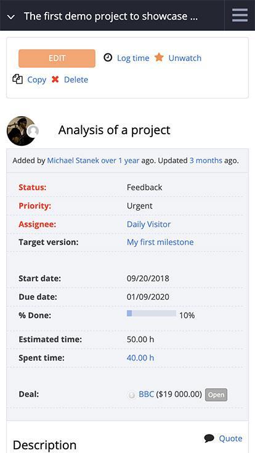Click the copy documents icon

click(18, 79)
